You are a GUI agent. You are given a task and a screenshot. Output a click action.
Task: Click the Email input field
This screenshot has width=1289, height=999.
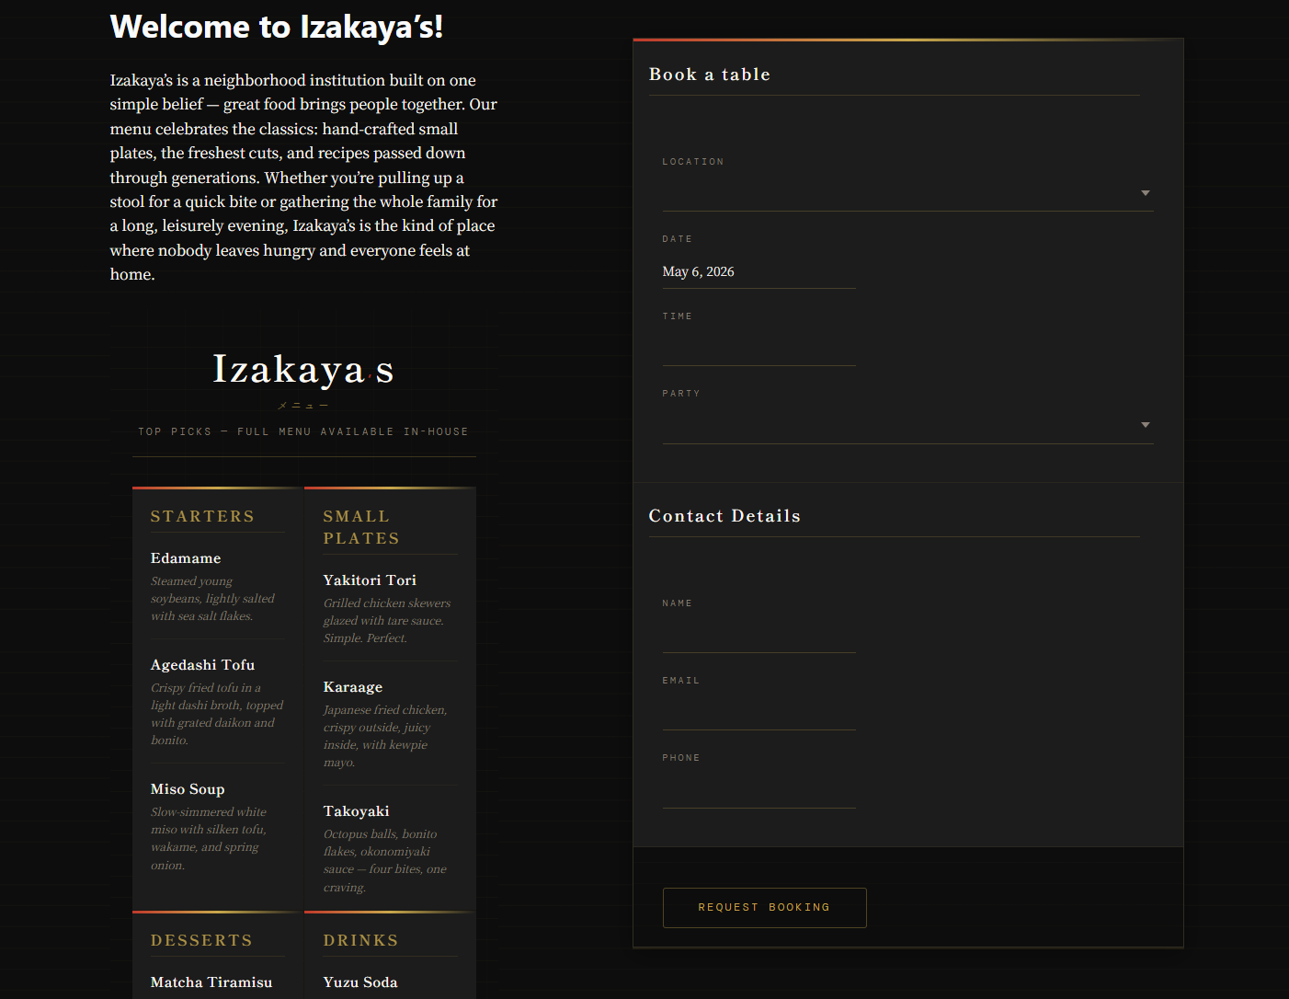click(x=759, y=713)
